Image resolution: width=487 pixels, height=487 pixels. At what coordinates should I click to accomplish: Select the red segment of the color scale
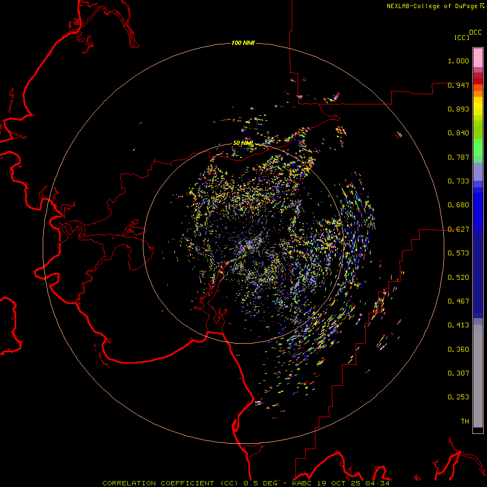coord(478,81)
